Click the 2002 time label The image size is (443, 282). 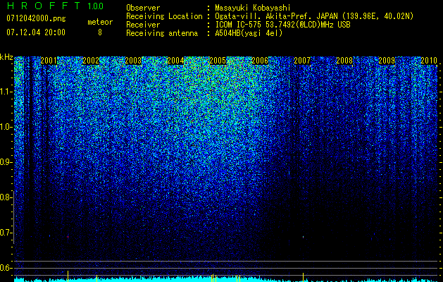[x=91, y=61]
